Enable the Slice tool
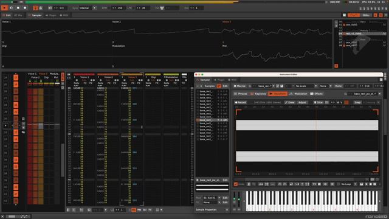 click(318, 103)
